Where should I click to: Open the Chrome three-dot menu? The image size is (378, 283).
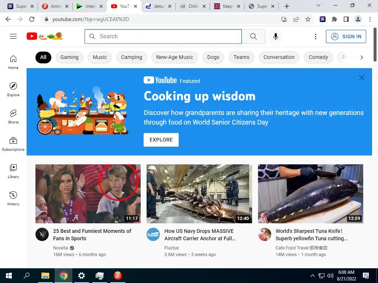tap(370, 19)
